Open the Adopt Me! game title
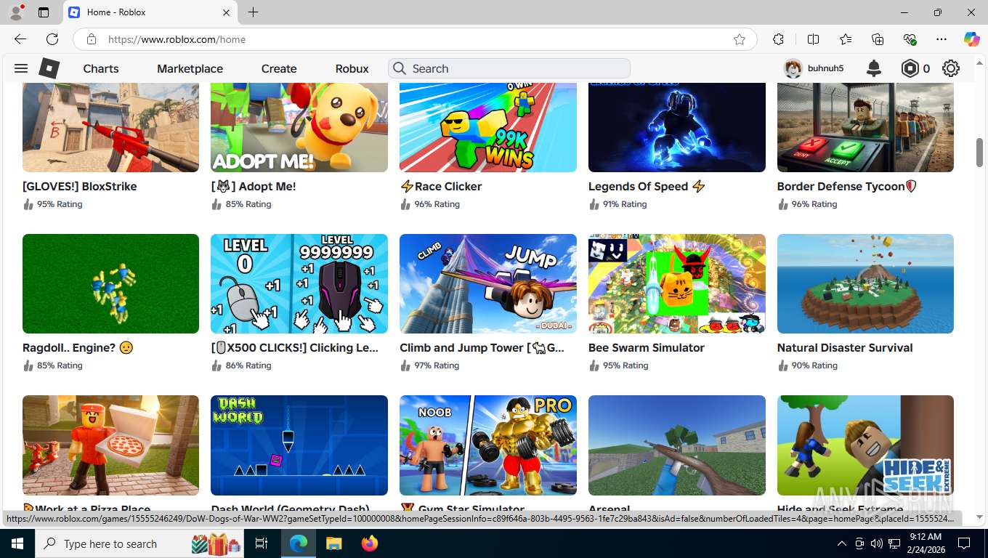 (x=254, y=186)
